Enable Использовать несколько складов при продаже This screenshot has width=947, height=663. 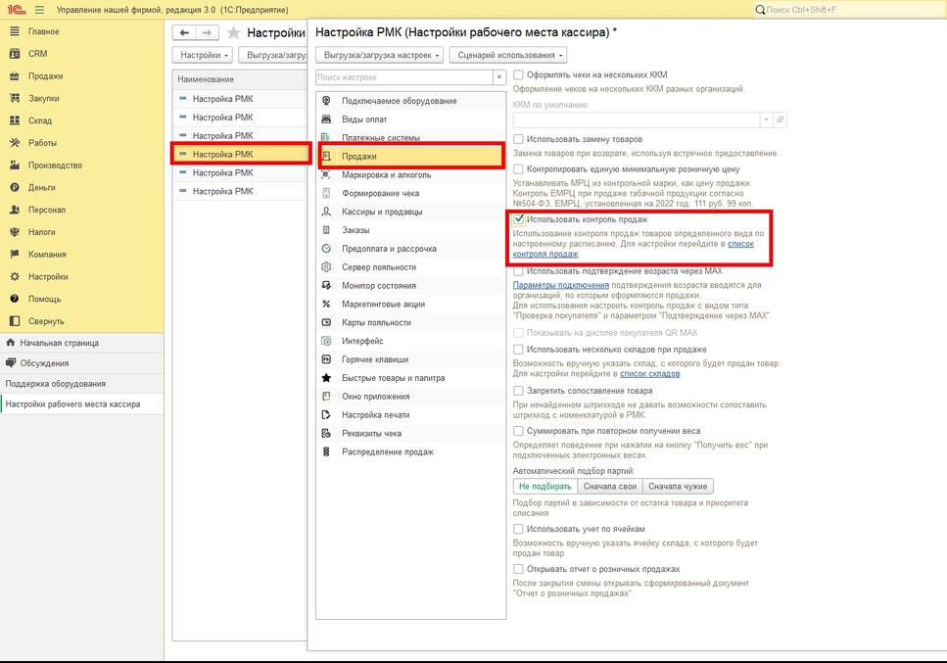click(x=518, y=350)
